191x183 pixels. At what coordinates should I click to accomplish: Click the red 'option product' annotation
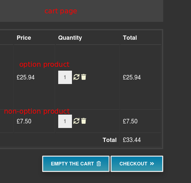[x=44, y=64]
